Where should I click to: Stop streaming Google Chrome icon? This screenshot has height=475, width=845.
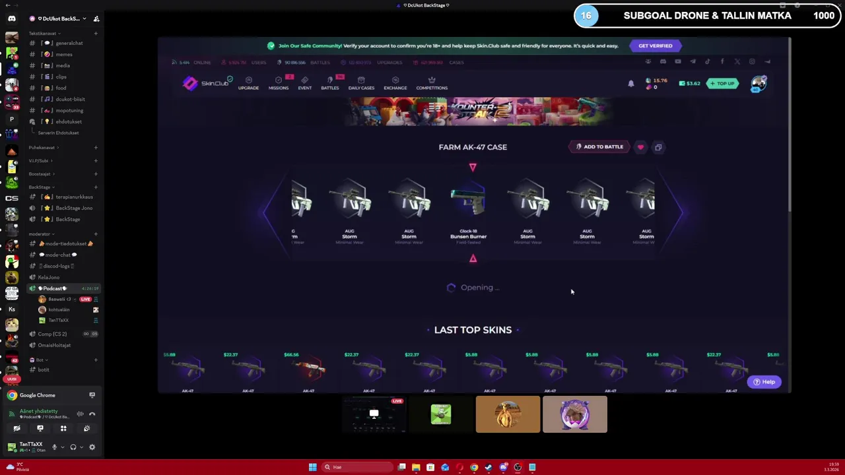click(x=92, y=395)
